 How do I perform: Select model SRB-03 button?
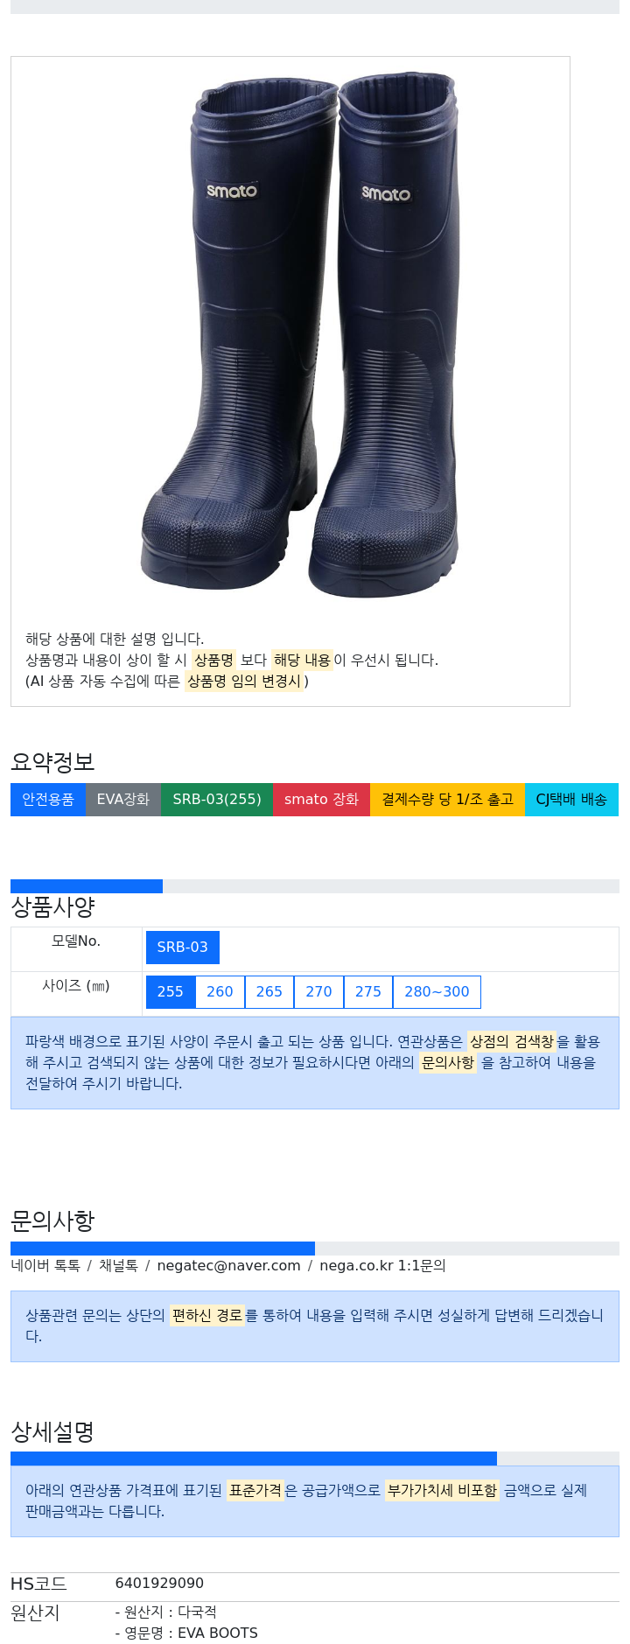183,948
